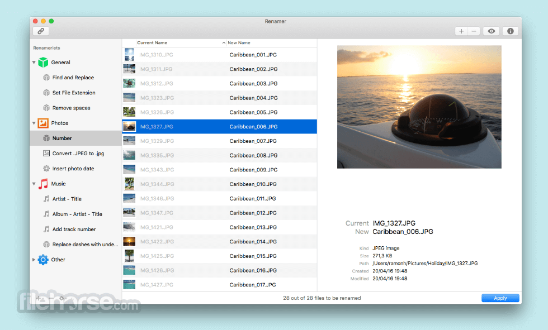Screen dimensions: 548x330
Task: Click the note icon beside Add track number
Action: tap(46, 229)
